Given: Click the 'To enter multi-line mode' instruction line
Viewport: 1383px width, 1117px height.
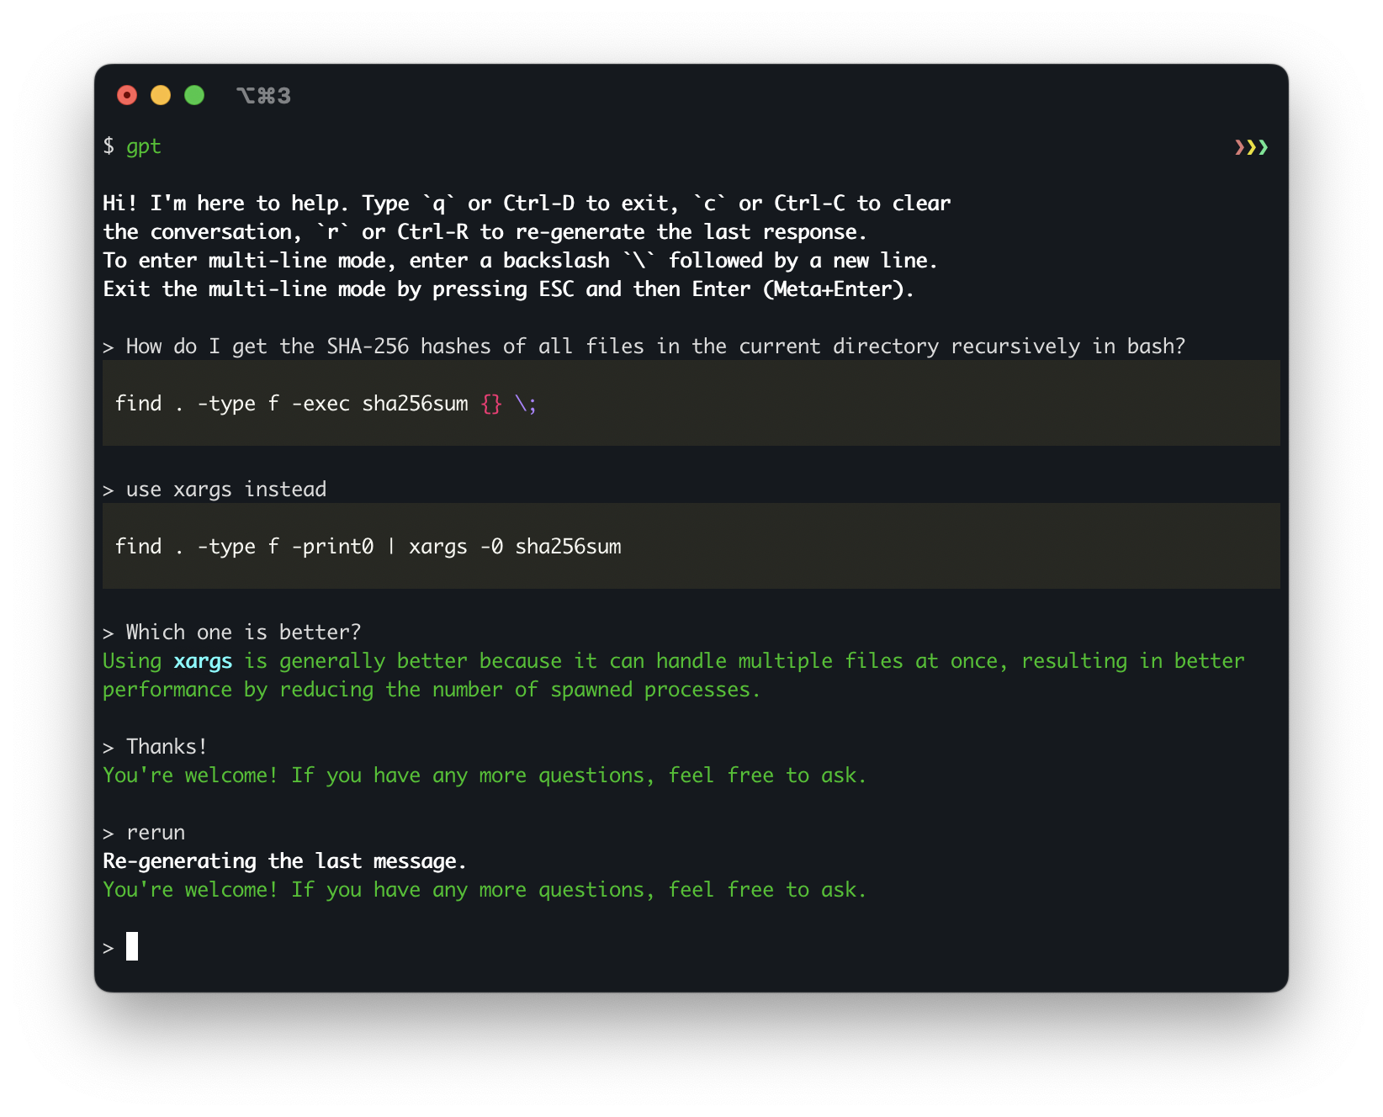Looking at the screenshot, I should (520, 261).
